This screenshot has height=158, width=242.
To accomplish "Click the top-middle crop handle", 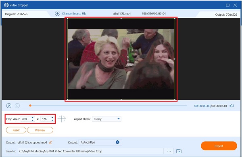I will pos(121,19).
